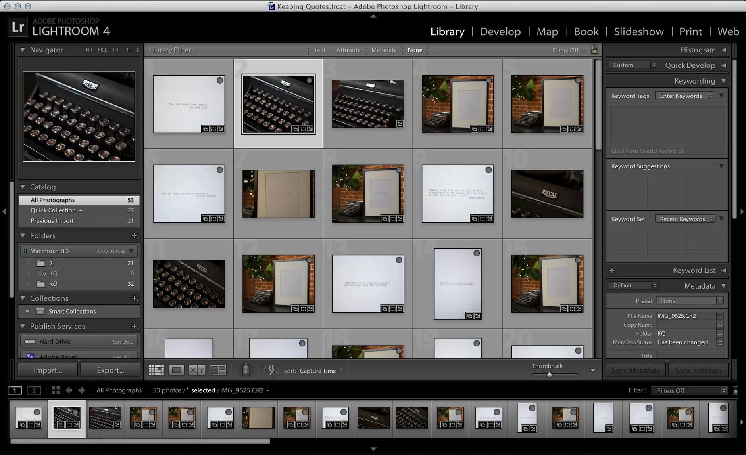The height and width of the screenshot is (455, 746).
Task: Select the Metadata library filter
Action: coord(384,50)
